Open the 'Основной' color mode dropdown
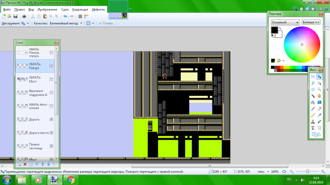The height and width of the screenshot is (185, 330). [x=285, y=22]
